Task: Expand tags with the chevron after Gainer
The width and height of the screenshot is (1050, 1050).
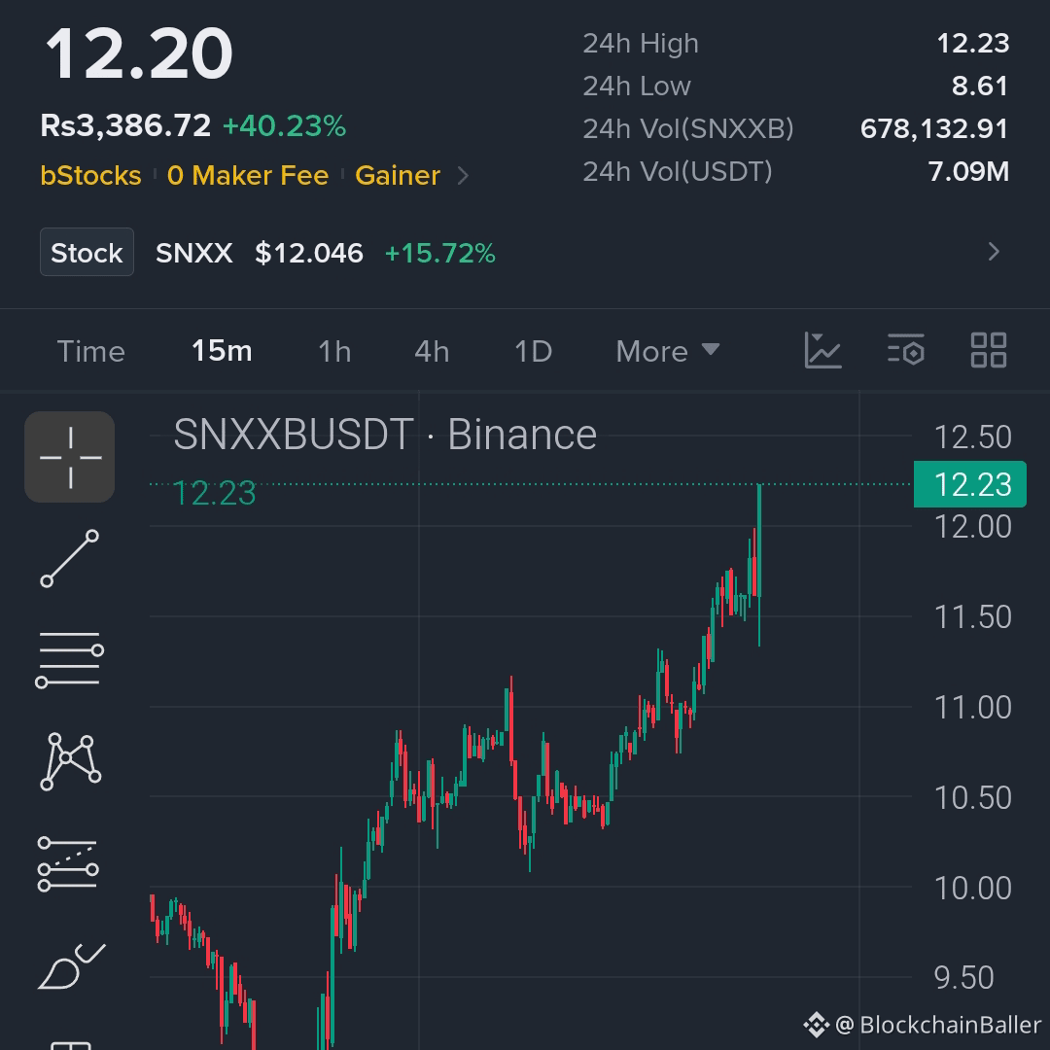Action: [463, 176]
